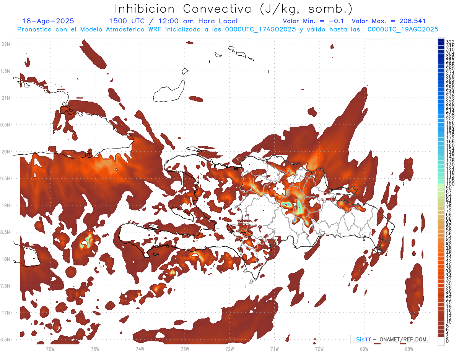Click the '69W' longitude label
This screenshot has width=459, height=354.
[364, 349]
